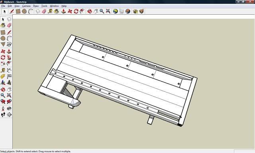This screenshot has width=255, height=153.
Task: Open the File menu
Action: click(x=3, y=6)
